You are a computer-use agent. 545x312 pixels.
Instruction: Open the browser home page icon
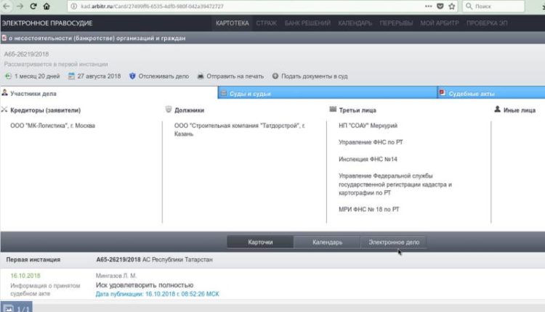coord(47,7)
